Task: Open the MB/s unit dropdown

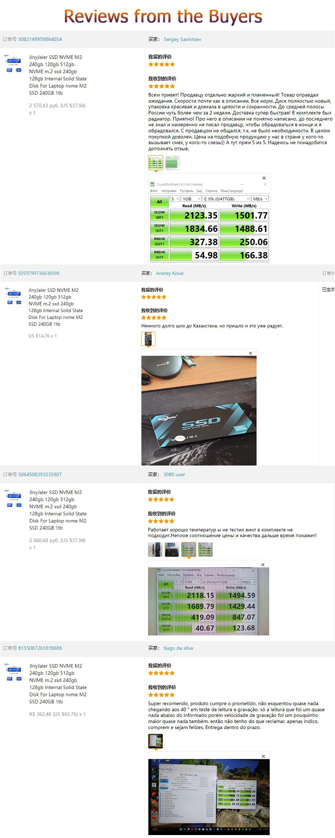Action: [260, 199]
